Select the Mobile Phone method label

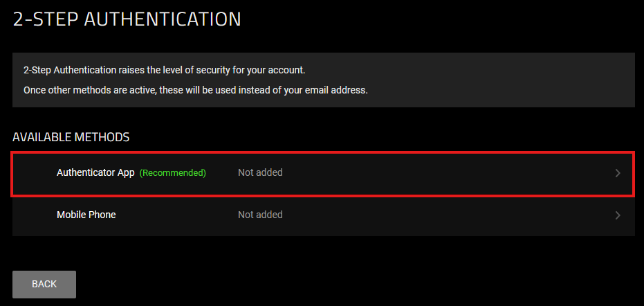click(86, 215)
